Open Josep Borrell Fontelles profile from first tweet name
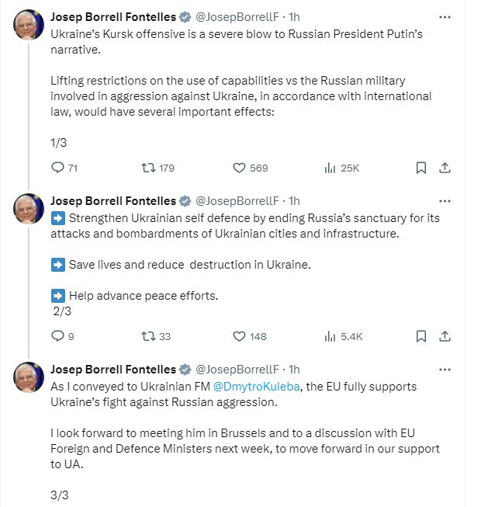Viewport: 481px width, 507px height. click(x=112, y=17)
